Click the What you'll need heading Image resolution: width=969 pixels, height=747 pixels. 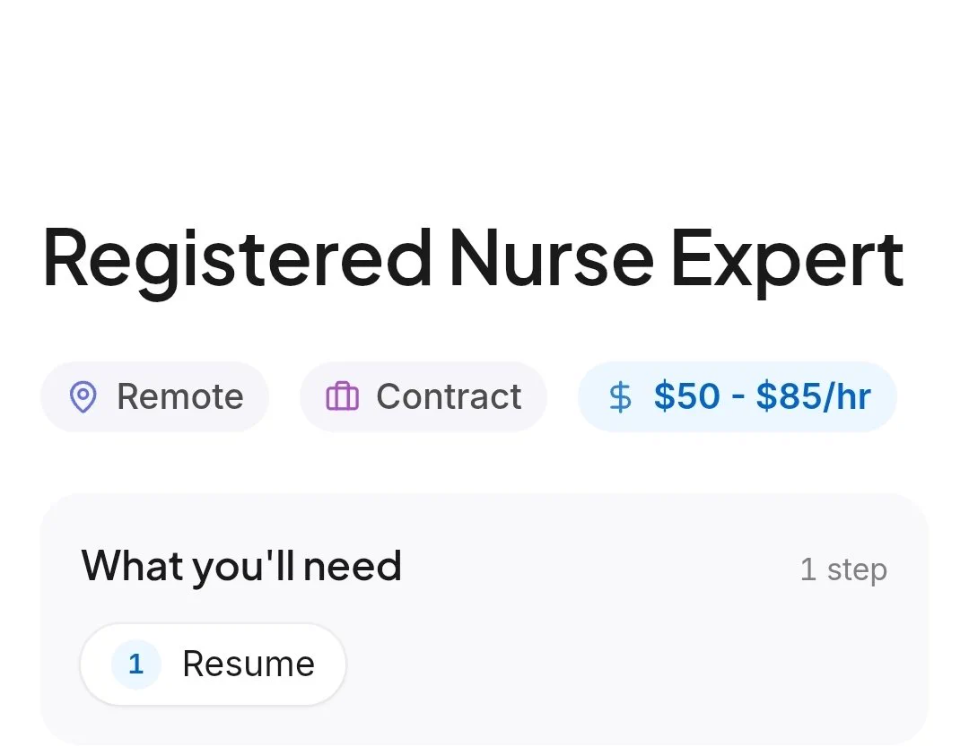[x=241, y=567]
